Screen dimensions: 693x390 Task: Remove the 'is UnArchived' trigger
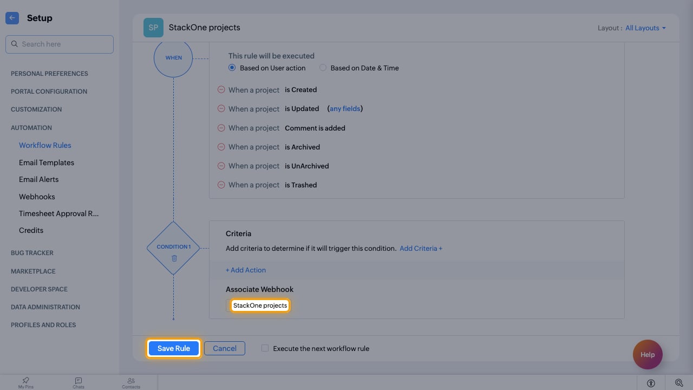[221, 166]
